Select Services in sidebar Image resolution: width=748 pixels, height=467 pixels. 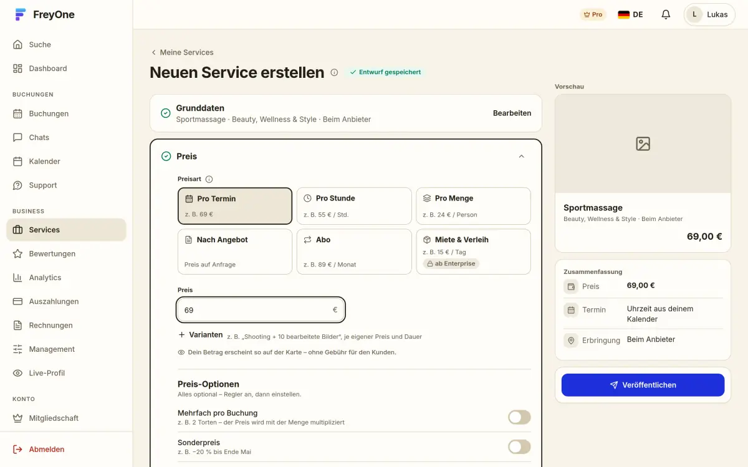(66, 230)
